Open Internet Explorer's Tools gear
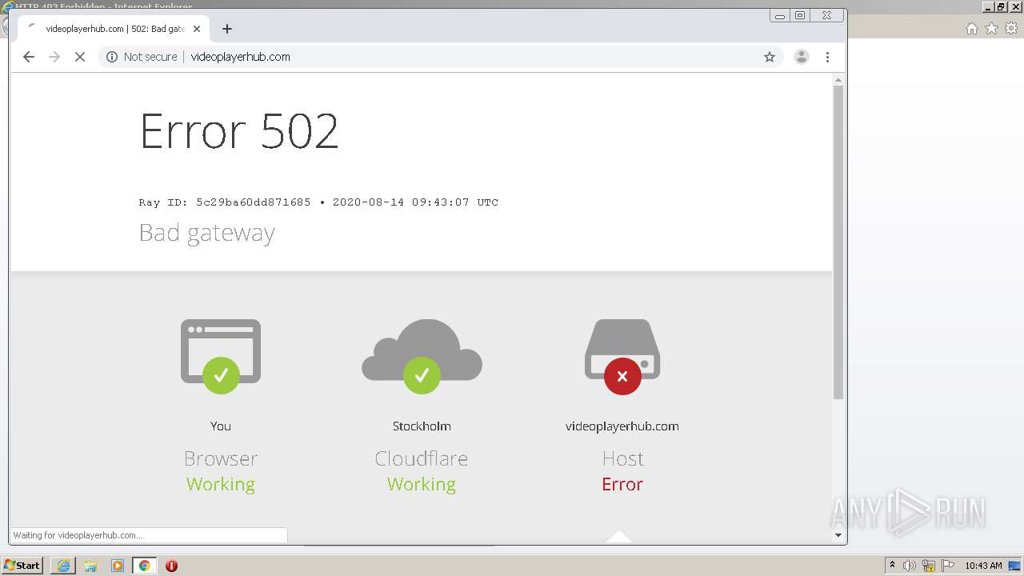 (1011, 29)
